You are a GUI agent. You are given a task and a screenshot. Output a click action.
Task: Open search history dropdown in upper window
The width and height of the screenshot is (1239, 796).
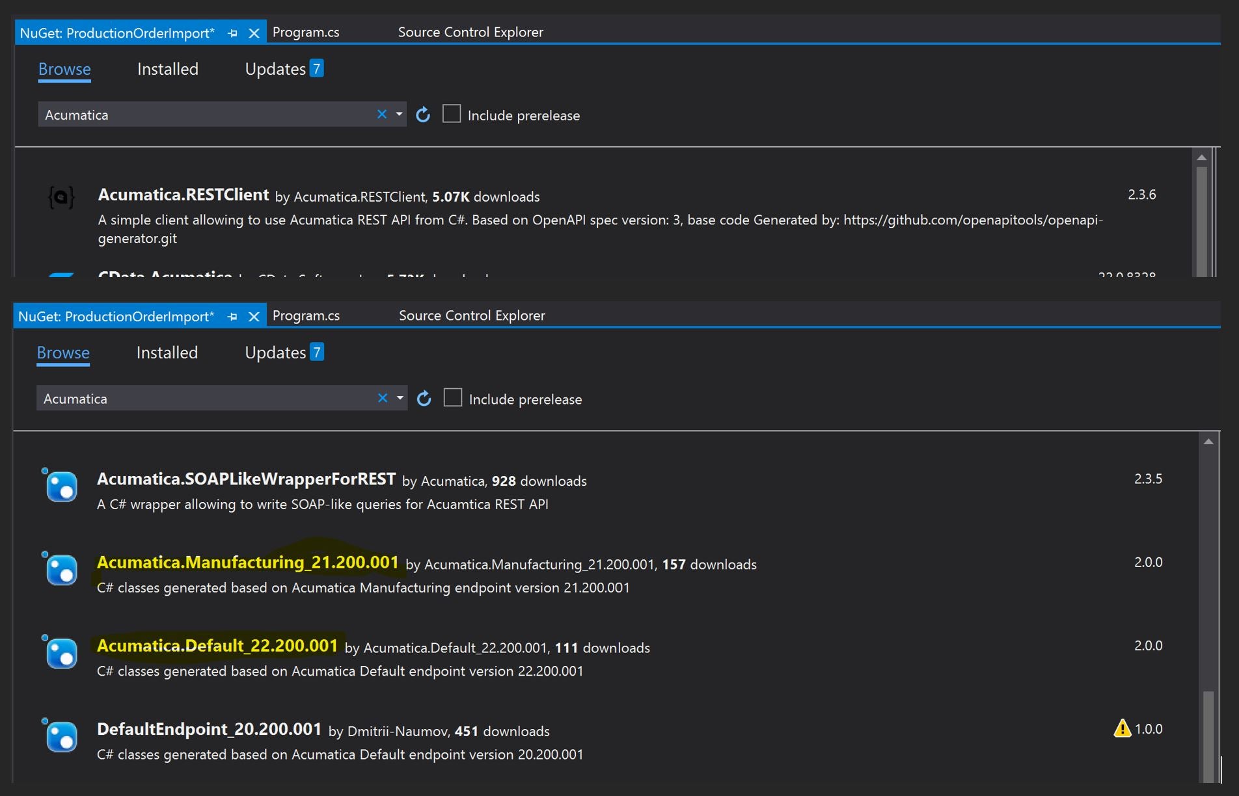(400, 114)
